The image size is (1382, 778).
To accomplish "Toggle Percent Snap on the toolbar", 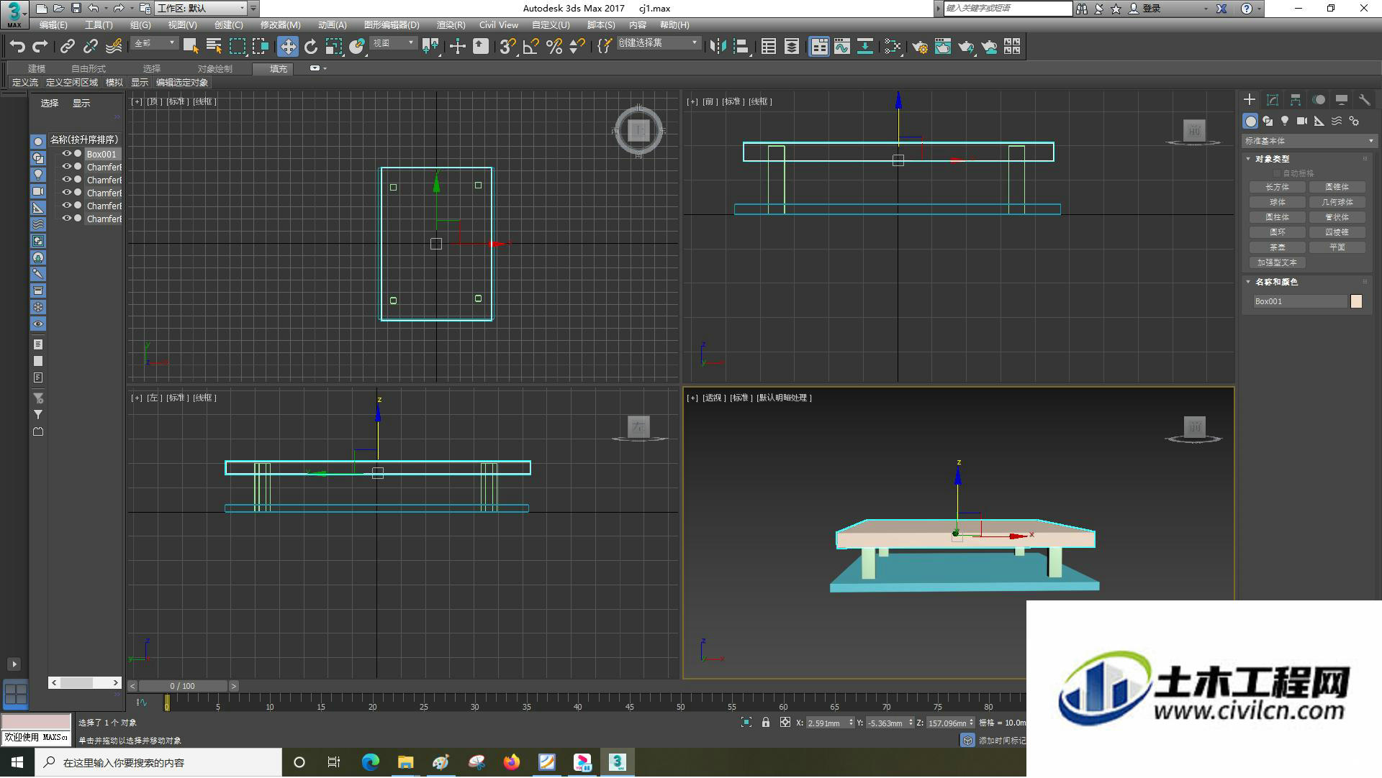I will [x=554, y=47].
